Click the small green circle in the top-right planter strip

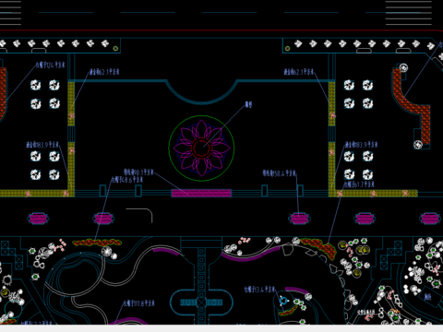(287, 48)
